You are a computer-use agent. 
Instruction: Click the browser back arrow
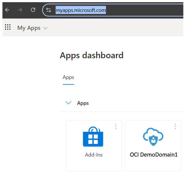click(7, 10)
